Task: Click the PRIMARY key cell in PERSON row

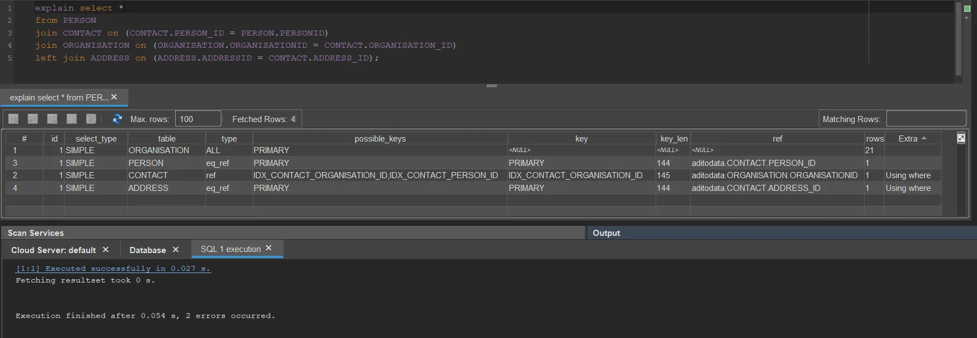Action: pyautogui.click(x=581, y=163)
